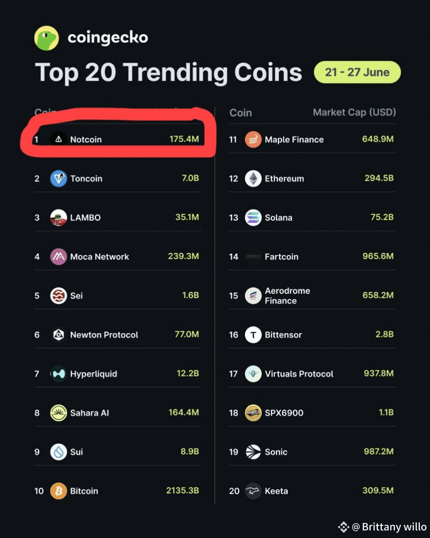The image size is (430, 538).
Task: Click the Sui droplet icon
Action: click(x=58, y=452)
